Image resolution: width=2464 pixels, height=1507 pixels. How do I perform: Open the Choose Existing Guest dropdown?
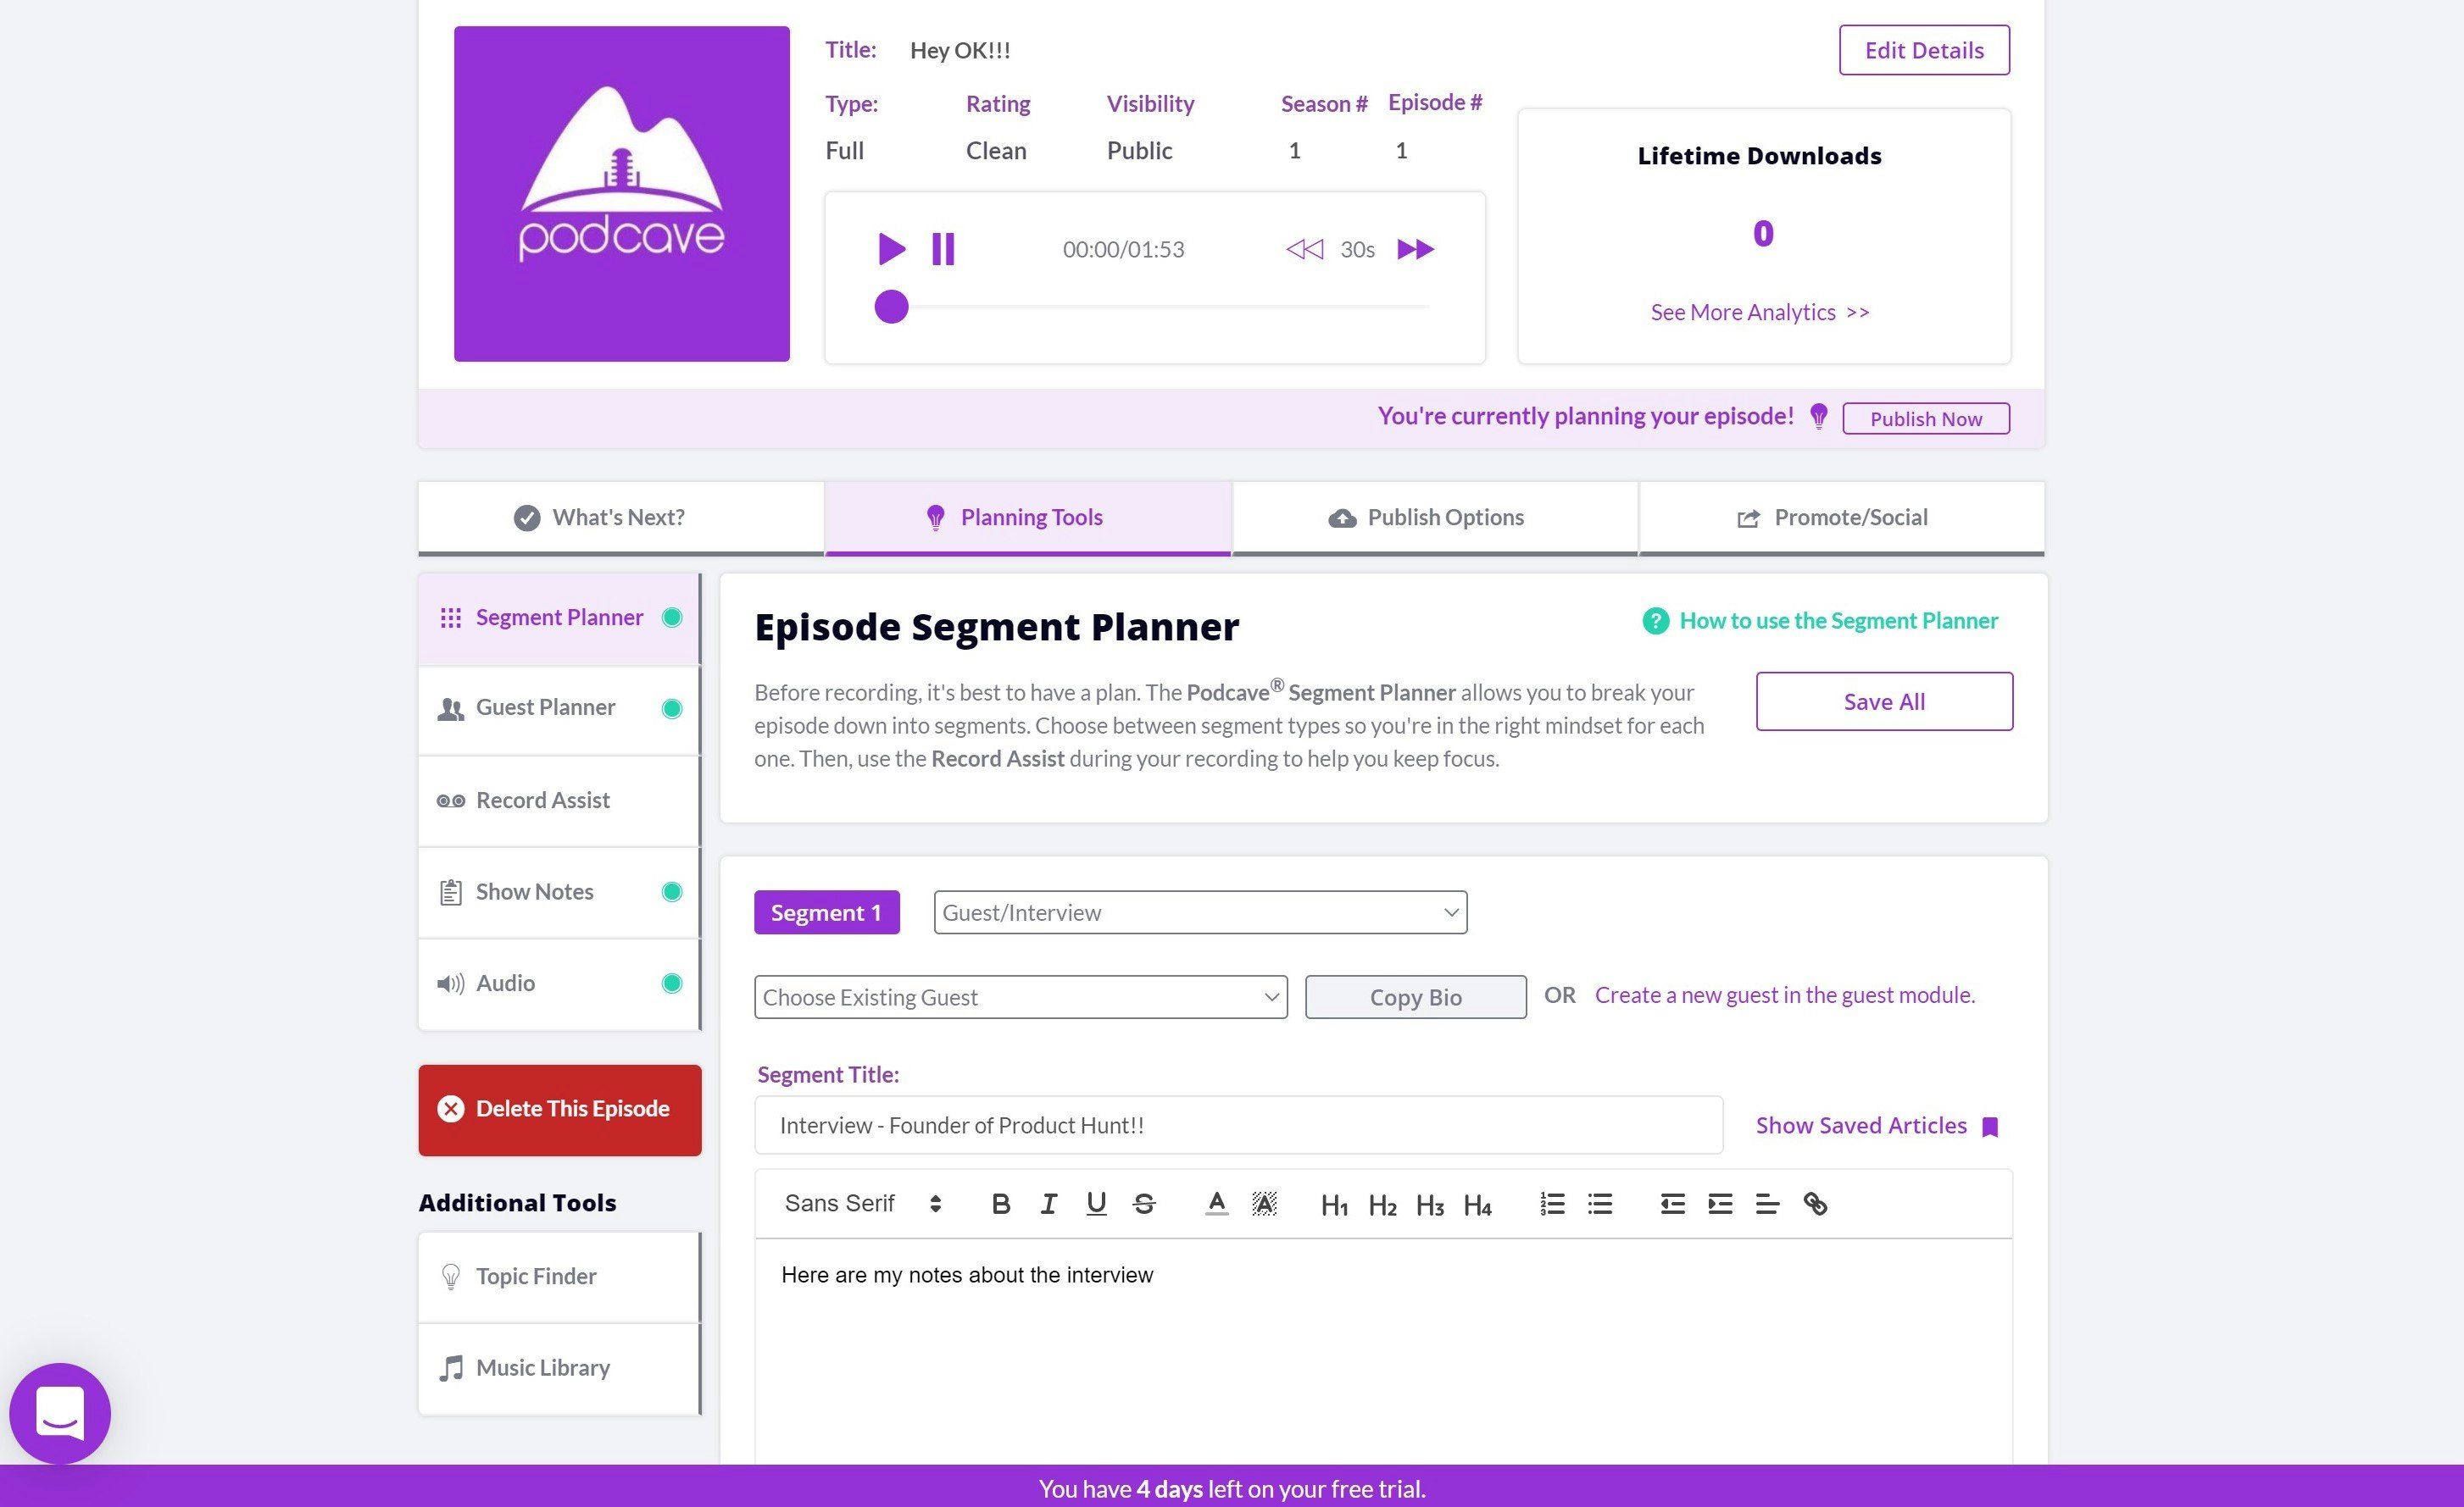(1020, 997)
